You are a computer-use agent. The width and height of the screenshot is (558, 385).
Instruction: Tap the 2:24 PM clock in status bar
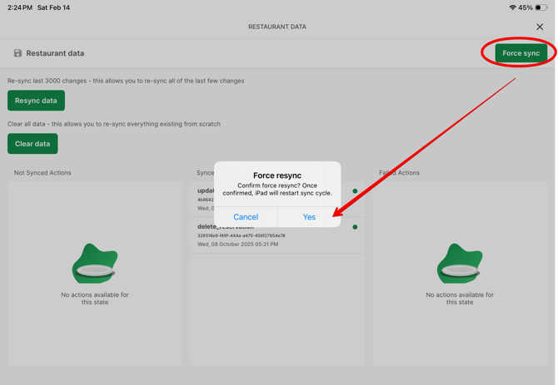coord(19,7)
